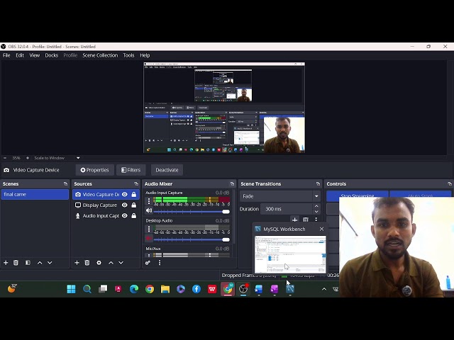
Task: Delete transition with trash in Scene Transitions
Action: point(306,220)
